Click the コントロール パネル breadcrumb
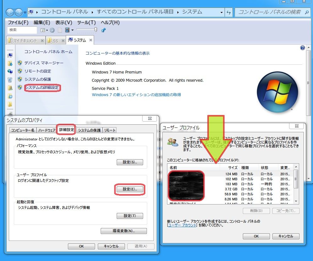 64,12
